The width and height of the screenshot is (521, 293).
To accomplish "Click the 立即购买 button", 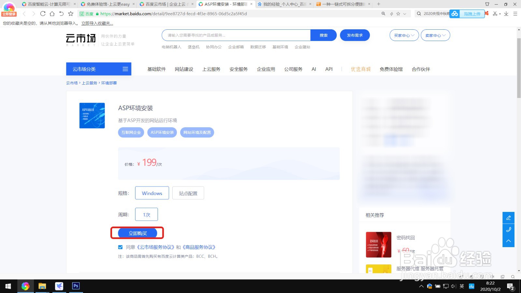I will (137, 233).
